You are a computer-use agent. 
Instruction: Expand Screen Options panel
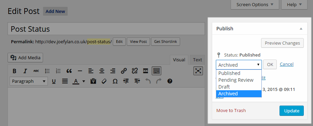[x=255, y=4]
